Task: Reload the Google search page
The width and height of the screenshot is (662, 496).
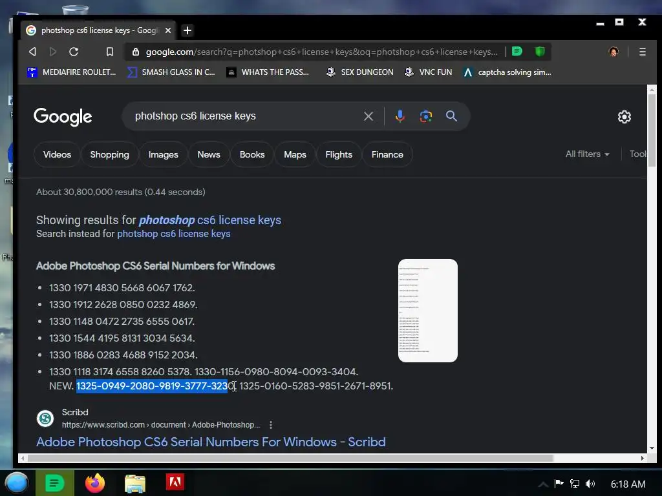Action: pyautogui.click(x=74, y=52)
